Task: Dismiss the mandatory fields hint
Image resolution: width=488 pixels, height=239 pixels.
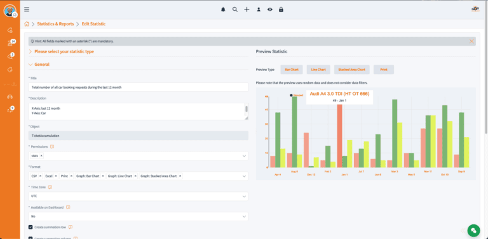Action: (472, 41)
